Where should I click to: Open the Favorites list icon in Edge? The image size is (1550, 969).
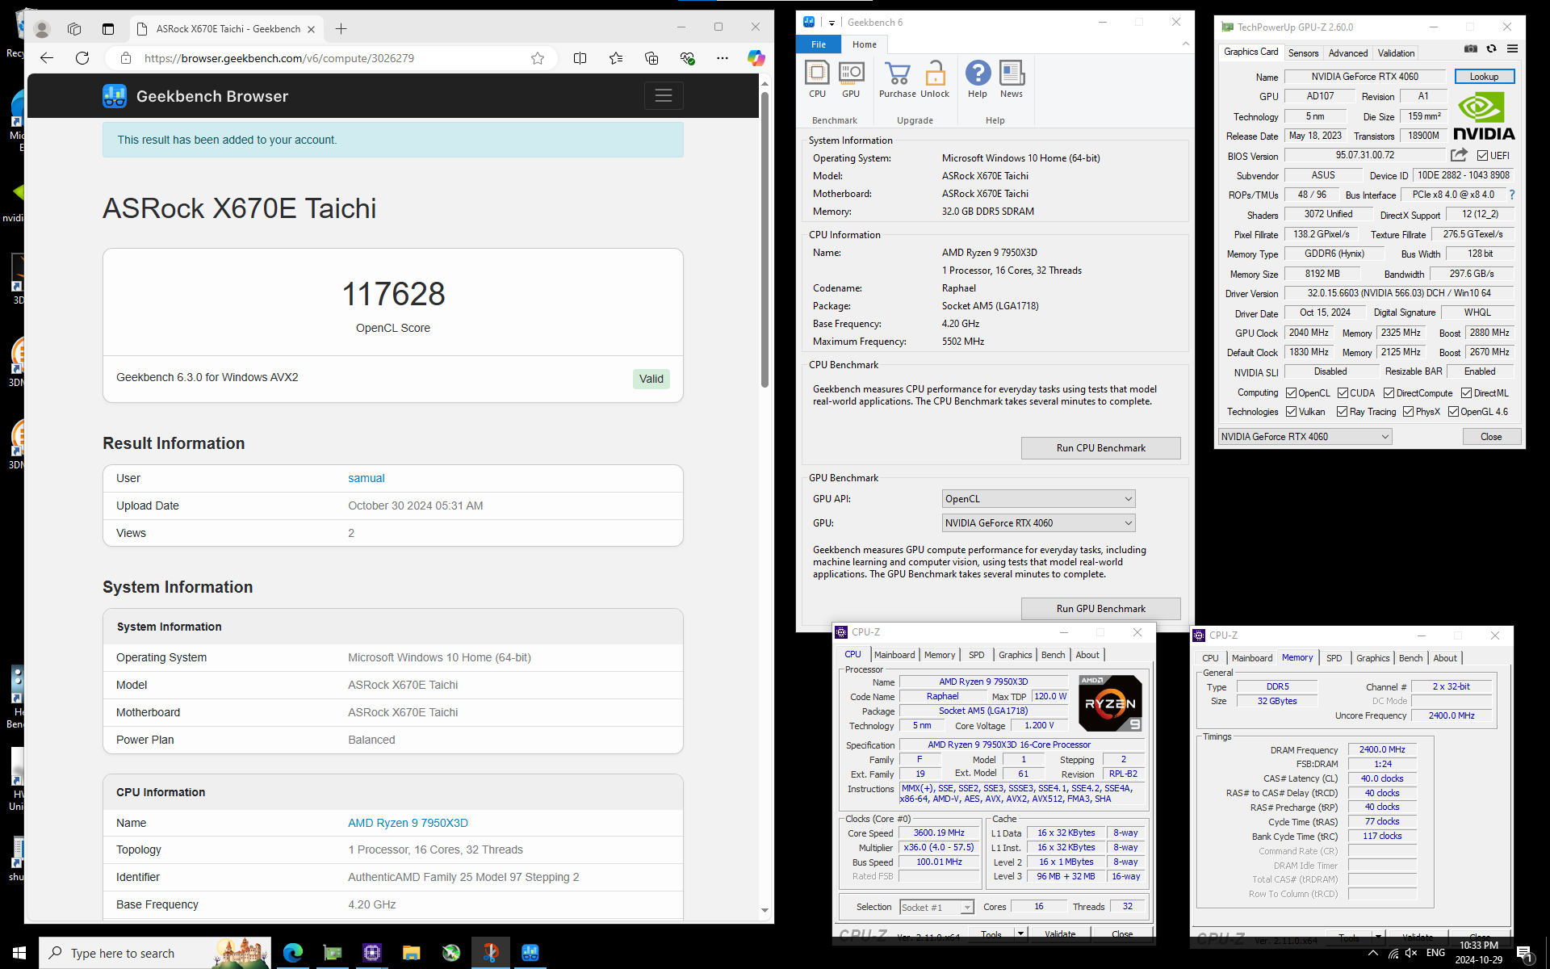pos(616,58)
